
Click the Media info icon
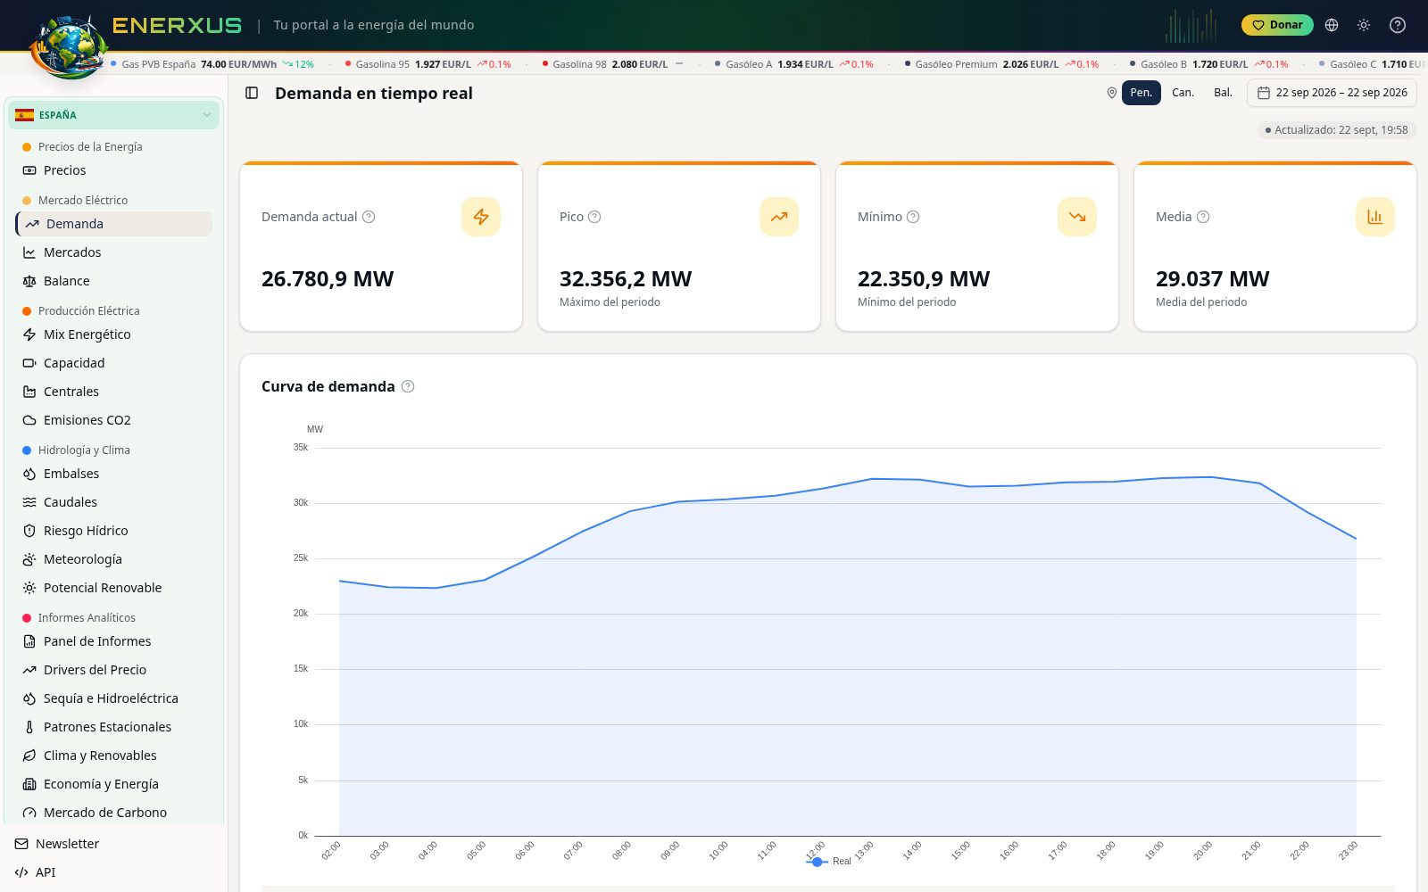[1203, 217]
